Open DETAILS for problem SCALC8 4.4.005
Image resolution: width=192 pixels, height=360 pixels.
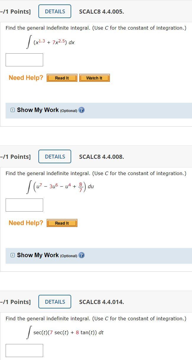55,11
